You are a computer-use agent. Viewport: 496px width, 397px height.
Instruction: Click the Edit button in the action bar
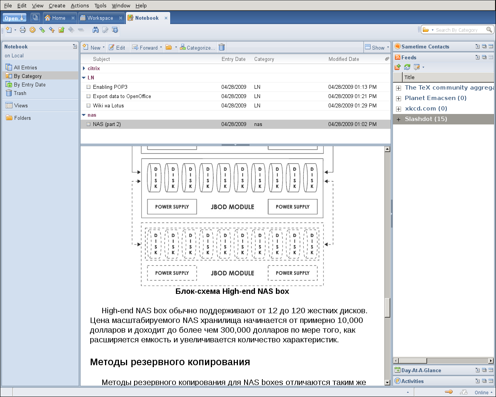pos(117,47)
